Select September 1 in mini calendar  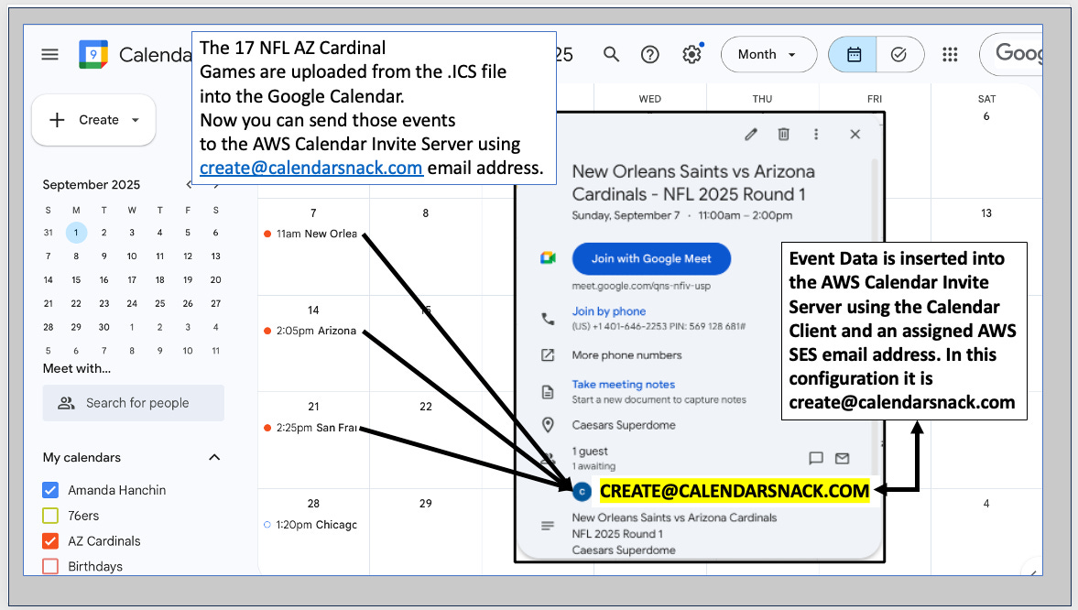pos(76,233)
